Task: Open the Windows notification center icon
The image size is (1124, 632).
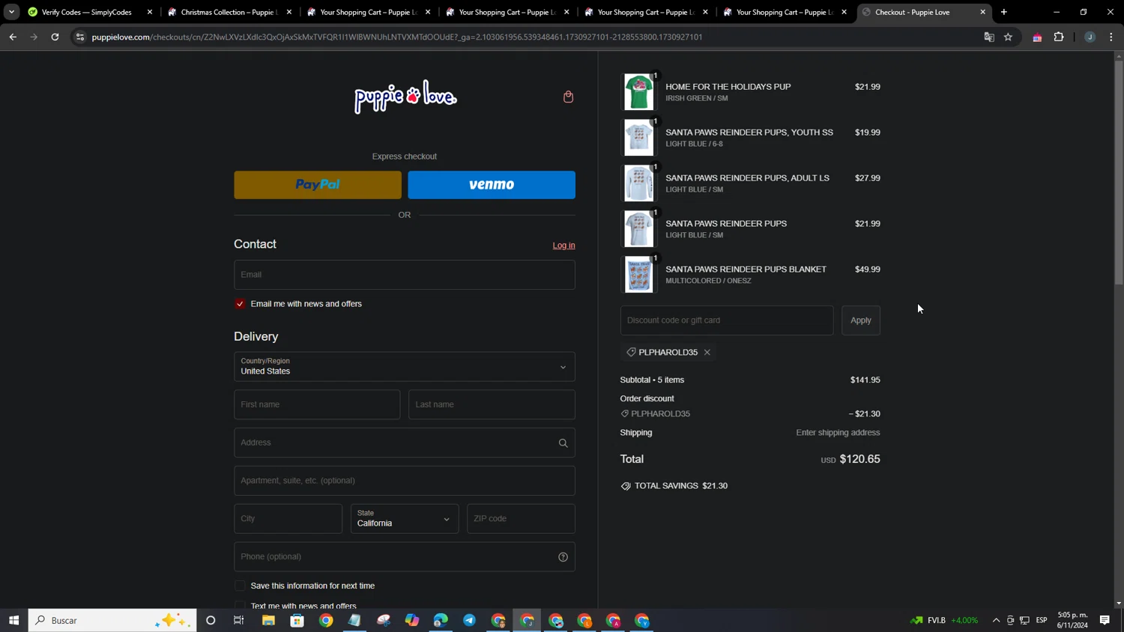Action: tap(1105, 620)
